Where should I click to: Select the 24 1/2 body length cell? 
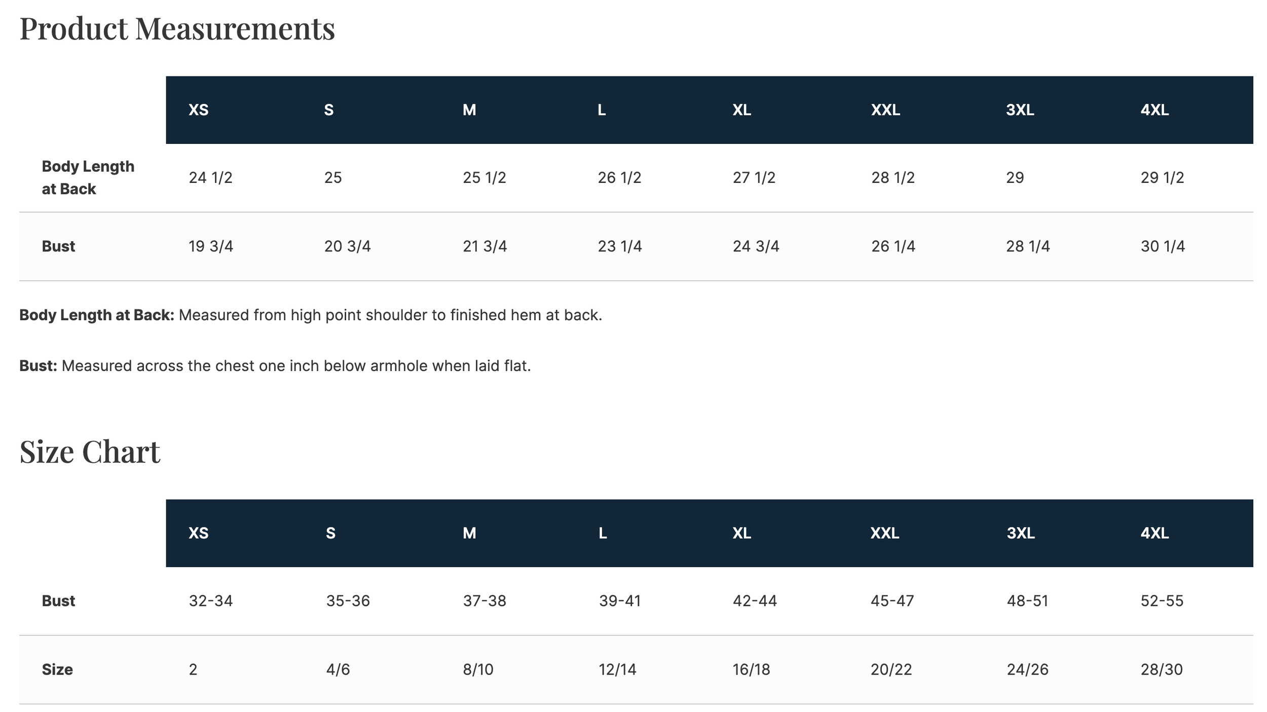click(210, 177)
